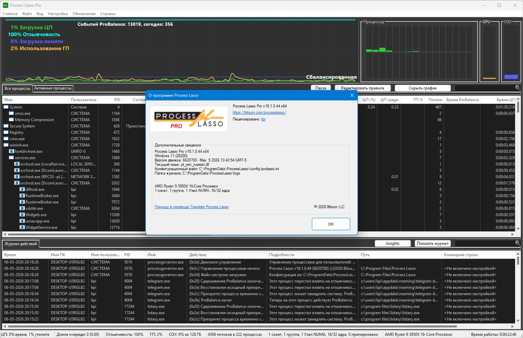Screen dimensions: 523x338
Task: Sort log by the Действие column header
Action: click(x=227, y=255)
